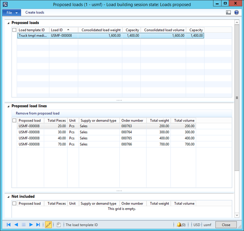Open the notifications bell icon
244x231 pixels.
tap(179, 225)
